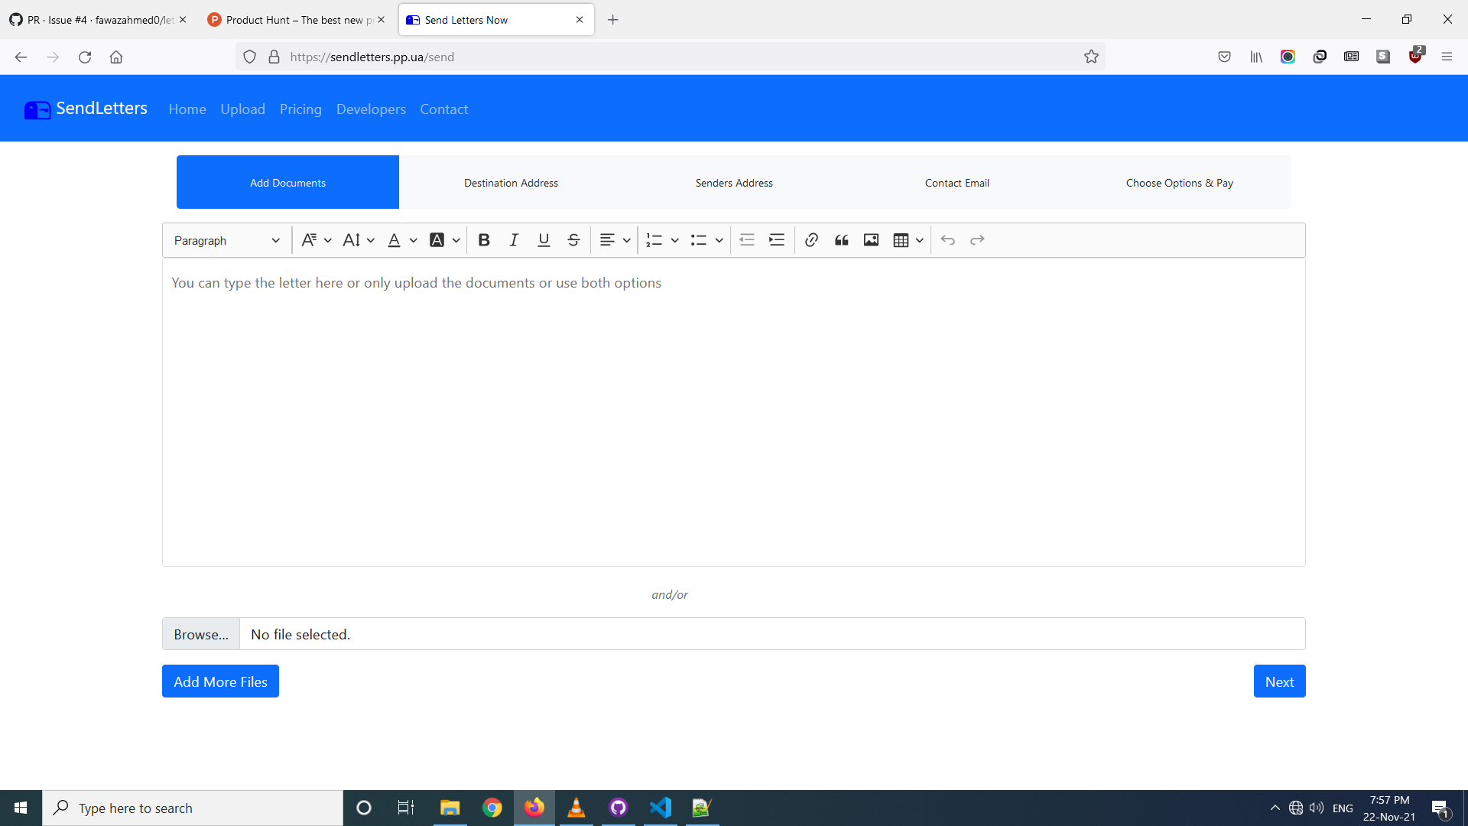This screenshot has width=1468, height=826.
Task: Expand the font size dropdown
Action: click(x=358, y=240)
